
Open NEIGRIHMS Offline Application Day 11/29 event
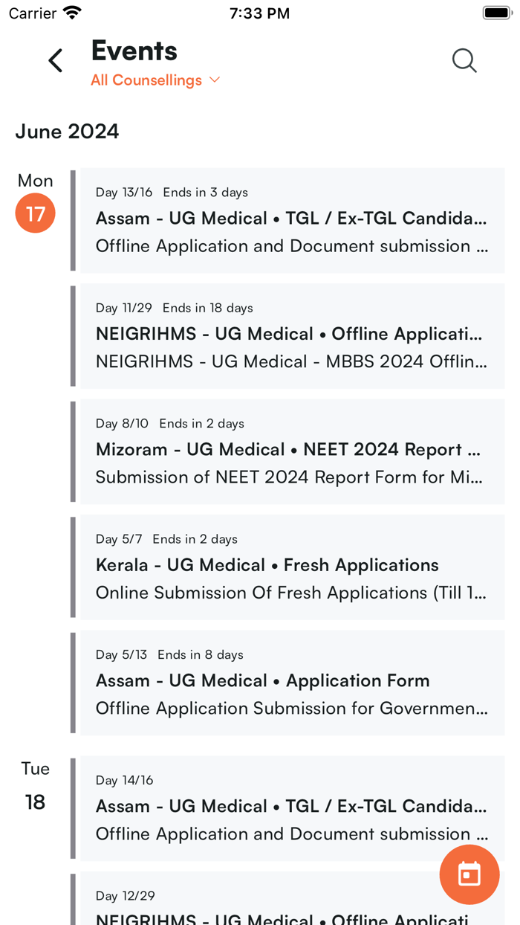[x=291, y=335]
